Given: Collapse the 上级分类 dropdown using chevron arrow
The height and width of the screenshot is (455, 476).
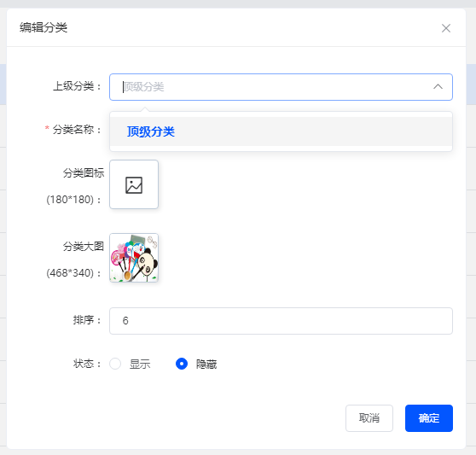Looking at the screenshot, I should click(x=438, y=87).
